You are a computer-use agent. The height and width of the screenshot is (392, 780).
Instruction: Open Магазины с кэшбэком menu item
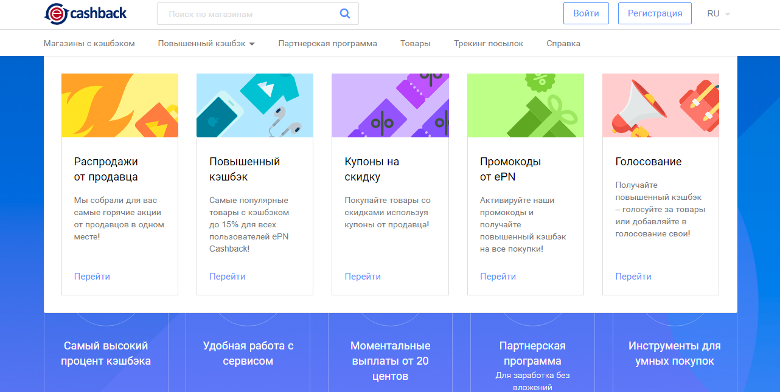pos(89,44)
